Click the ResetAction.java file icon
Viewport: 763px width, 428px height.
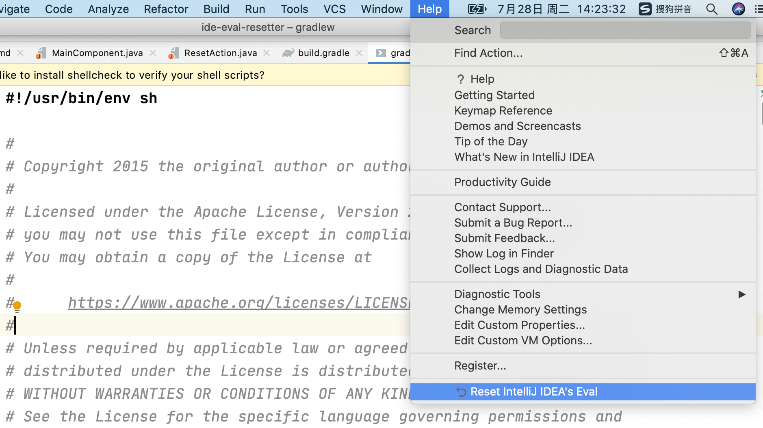(x=173, y=53)
